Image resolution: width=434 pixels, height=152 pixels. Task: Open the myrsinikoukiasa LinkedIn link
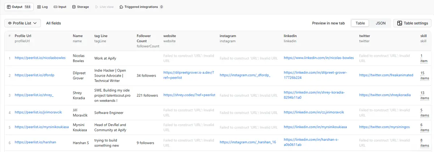point(315,127)
